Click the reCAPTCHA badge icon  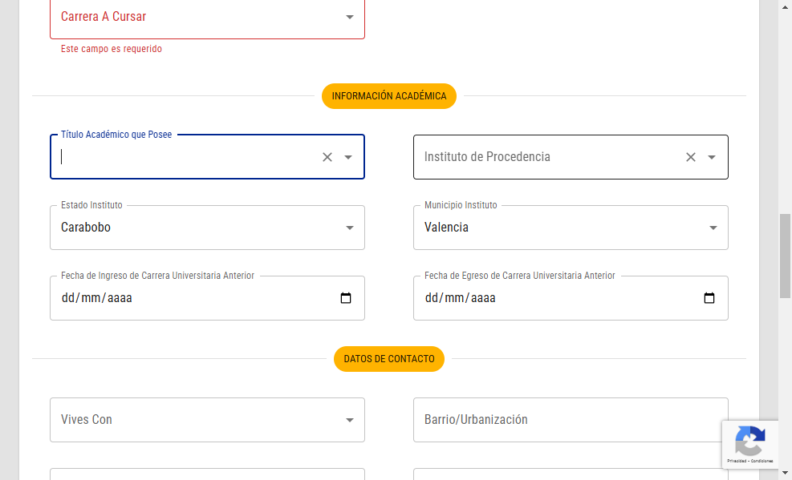click(x=750, y=441)
